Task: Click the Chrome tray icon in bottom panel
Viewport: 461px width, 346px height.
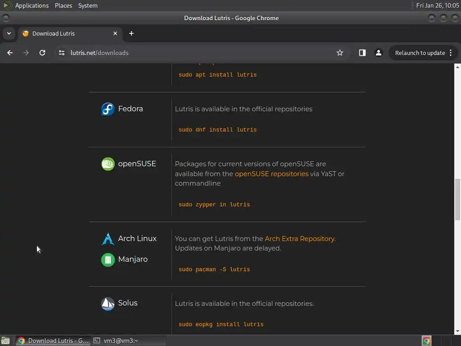Action: click(x=426, y=341)
